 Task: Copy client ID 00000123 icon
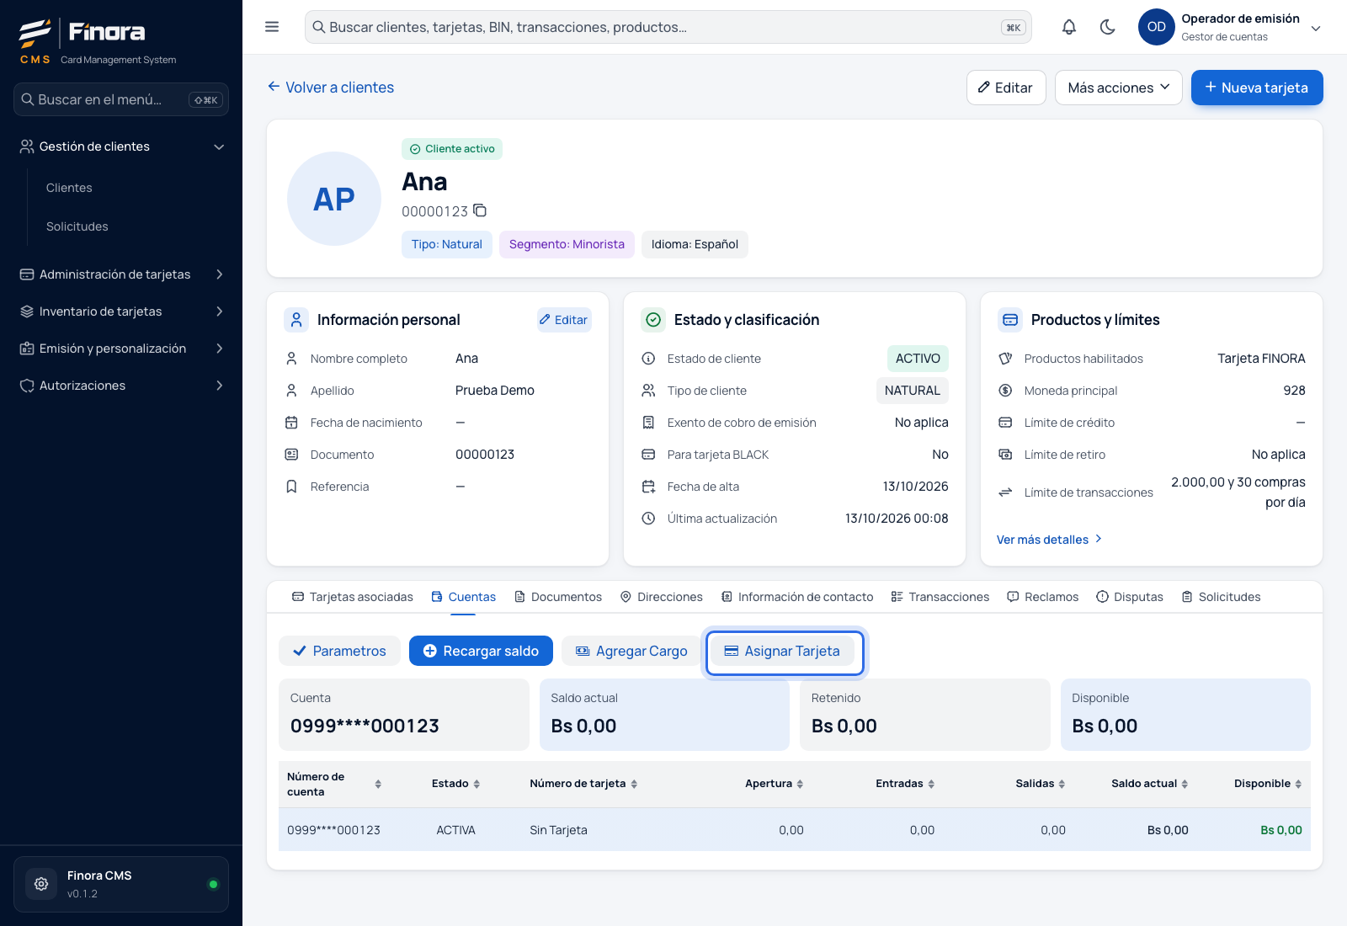click(480, 210)
